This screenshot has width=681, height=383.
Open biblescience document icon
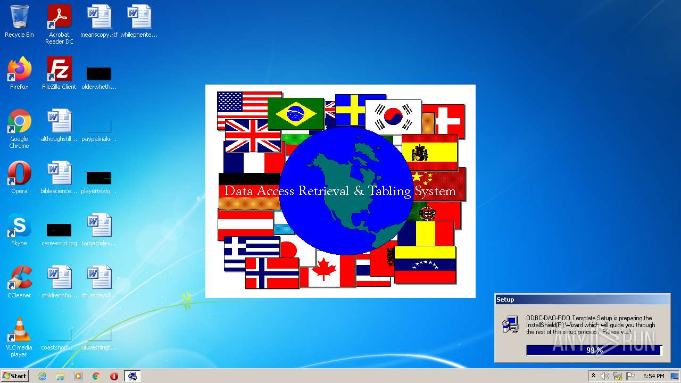59,178
